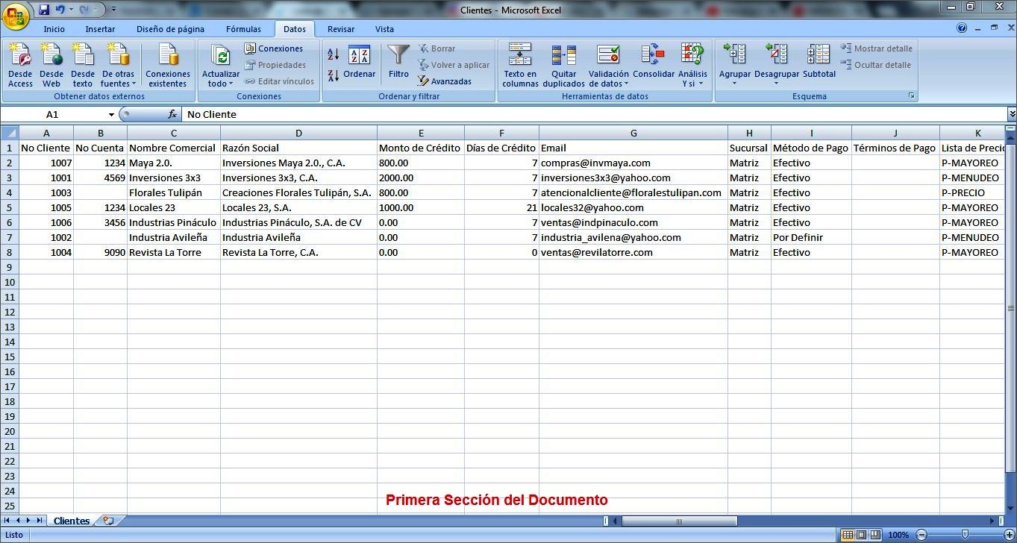Click Actualizar todo refresh icon
1017x543 pixels.
point(221,55)
